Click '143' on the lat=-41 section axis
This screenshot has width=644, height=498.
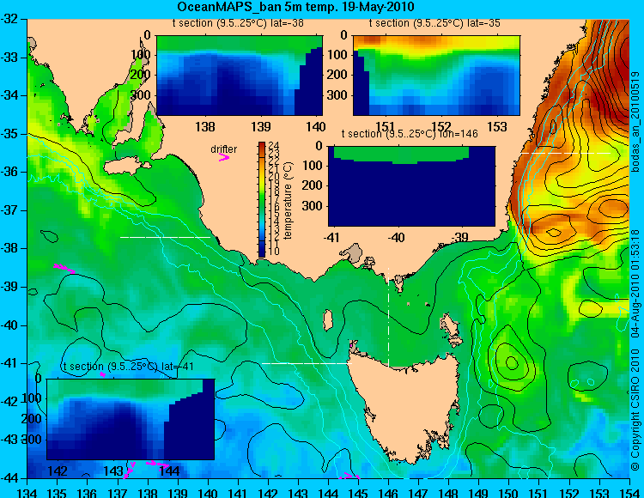(113, 471)
